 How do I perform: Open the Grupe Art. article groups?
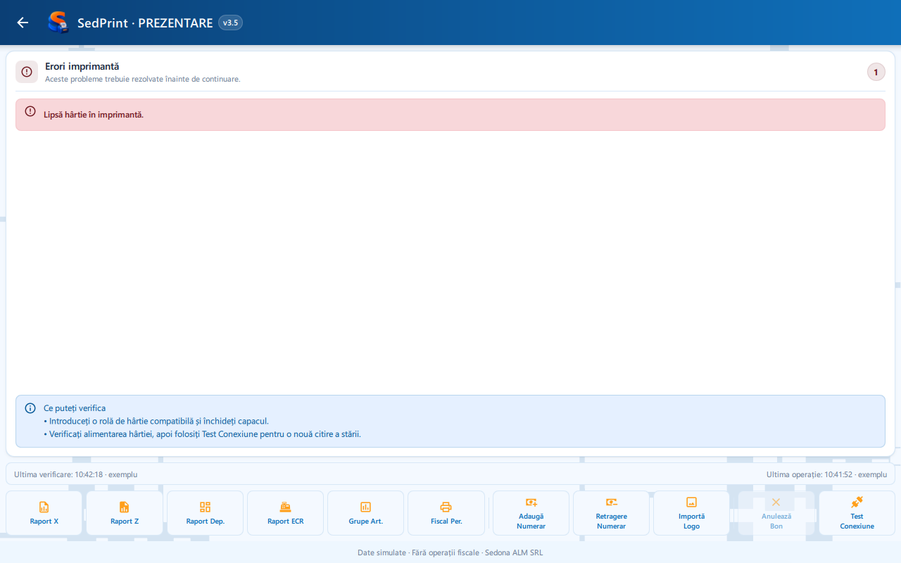(365, 513)
